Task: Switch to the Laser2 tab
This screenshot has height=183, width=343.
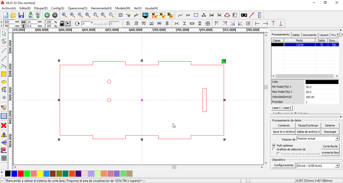Action: (x=287, y=108)
